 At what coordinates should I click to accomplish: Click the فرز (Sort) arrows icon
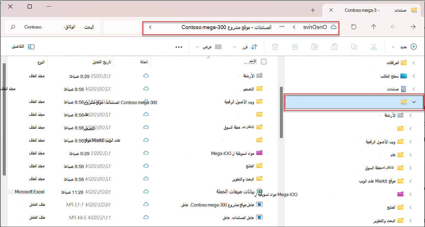(x=254, y=47)
